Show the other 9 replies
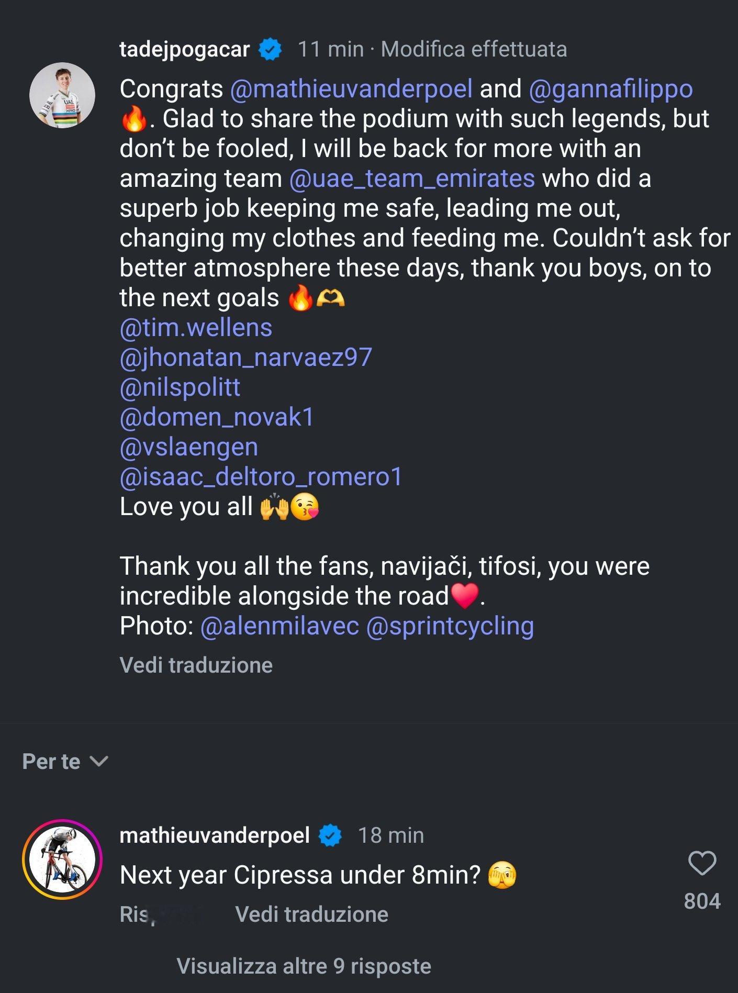Viewport: 738px width, 993px height. point(304,966)
